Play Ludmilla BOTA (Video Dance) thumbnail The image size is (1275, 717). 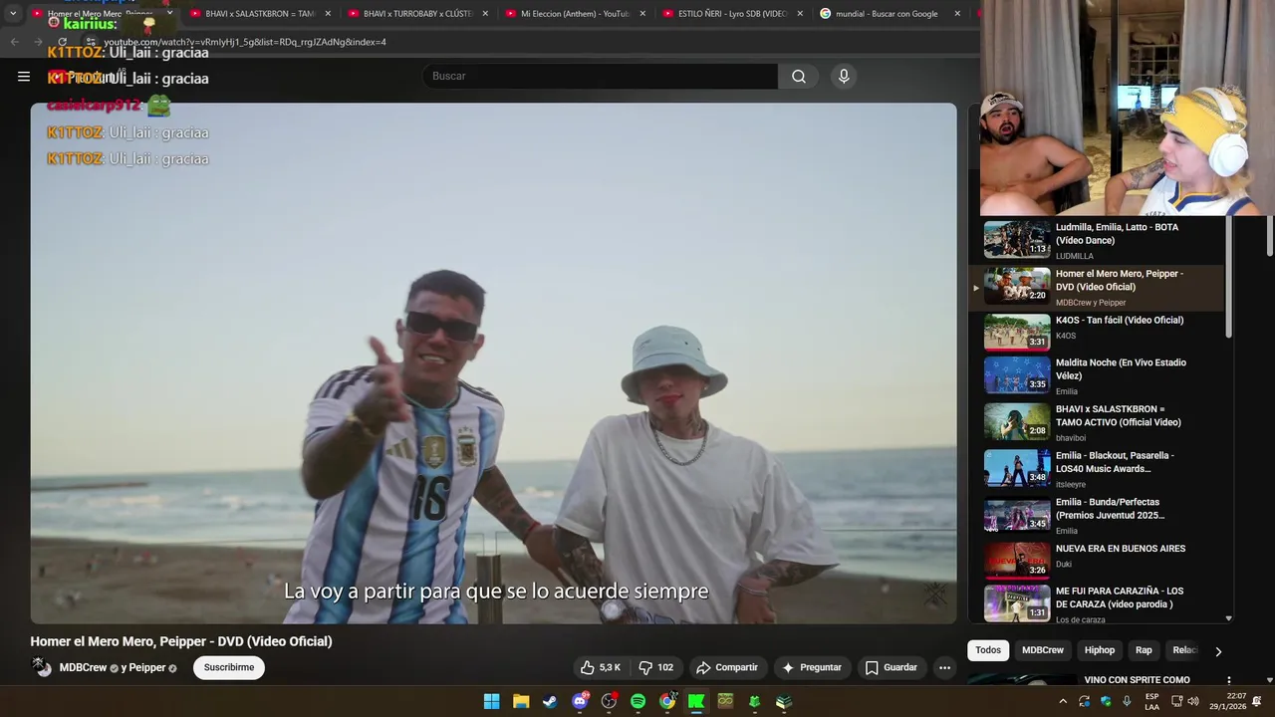1017,239
